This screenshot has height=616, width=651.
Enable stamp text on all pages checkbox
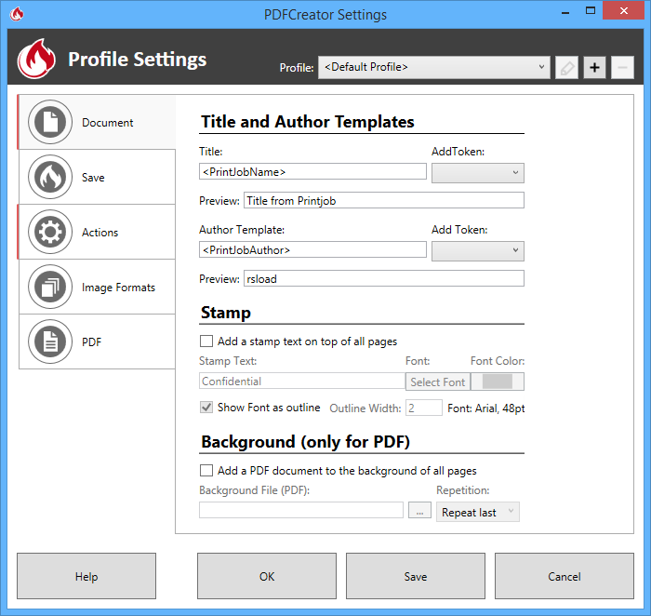(206, 341)
